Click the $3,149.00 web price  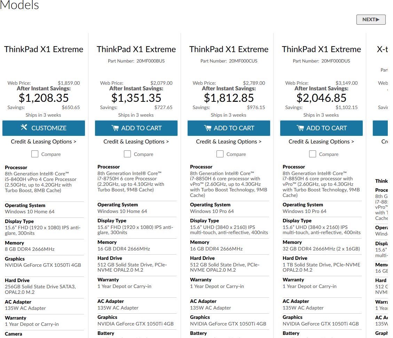pos(347,83)
